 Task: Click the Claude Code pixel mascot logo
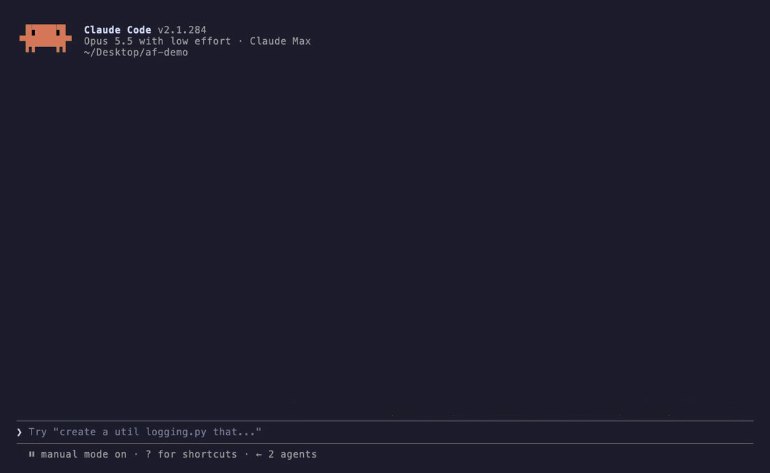pos(45,38)
